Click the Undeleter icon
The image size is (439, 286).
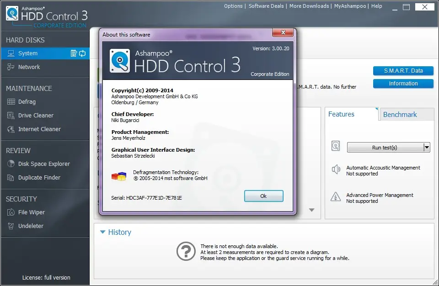click(x=11, y=226)
